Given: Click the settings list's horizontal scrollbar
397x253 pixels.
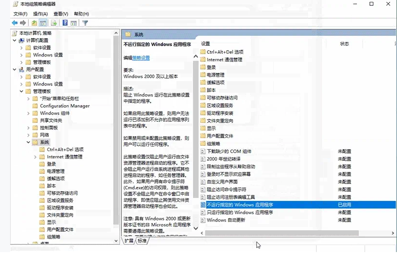Looking at the screenshot, I should pyautogui.click(x=280, y=233).
